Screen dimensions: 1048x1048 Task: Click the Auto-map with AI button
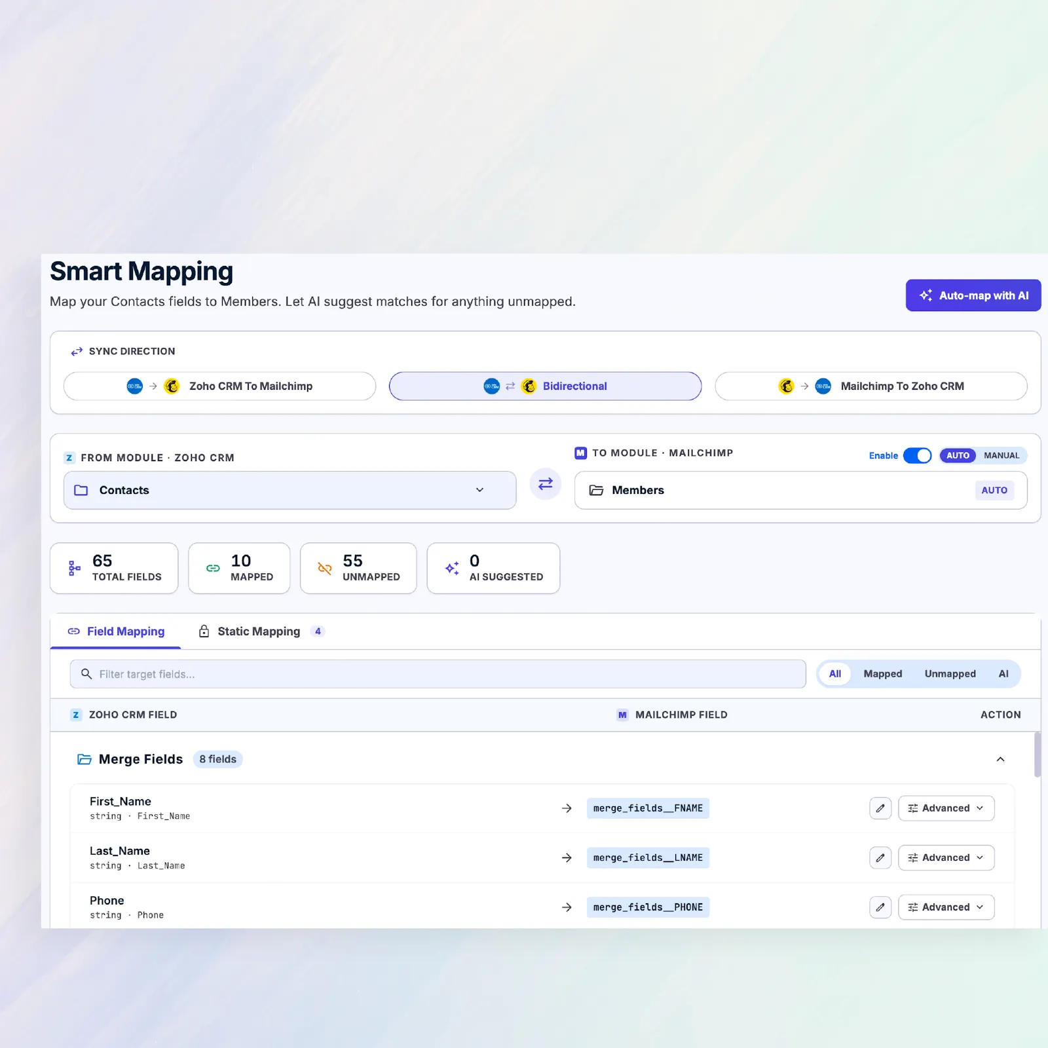pyautogui.click(x=973, y=295)
